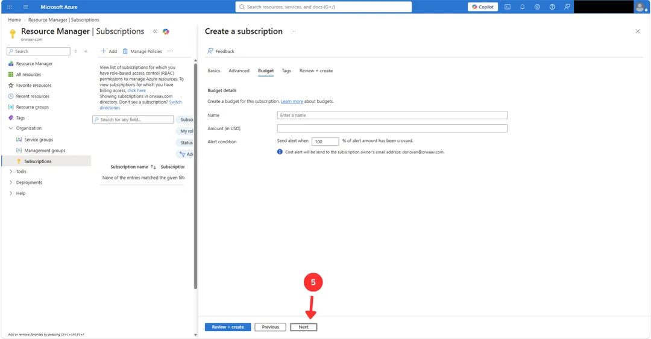
Task: Click the alert percentage field showing 100
Action: [325, 142]
